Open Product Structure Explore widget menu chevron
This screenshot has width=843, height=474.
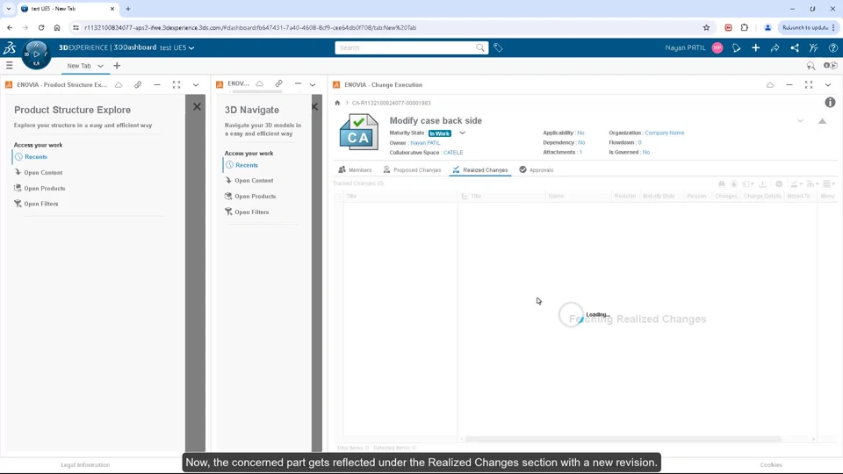click(x=196, y=85)
